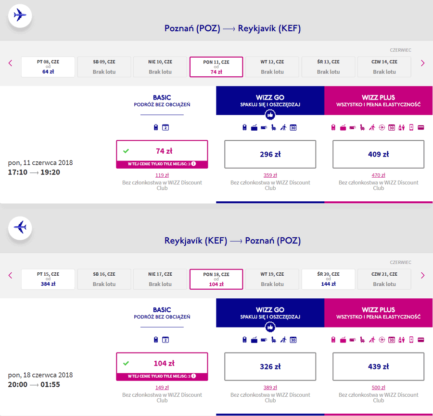Click BASIC 2-day check-in calendar icon, outbound flight
Screen dimensions: 433x416
166,127
